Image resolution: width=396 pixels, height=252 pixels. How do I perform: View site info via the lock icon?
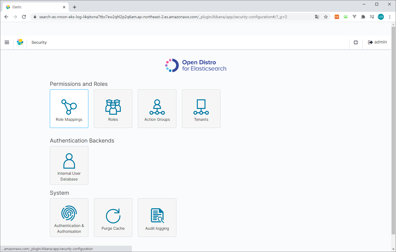click(x=35, y=17)
